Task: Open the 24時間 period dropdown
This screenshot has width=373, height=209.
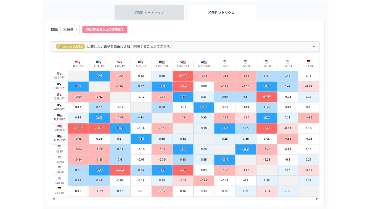Action: tap(70, 30)
